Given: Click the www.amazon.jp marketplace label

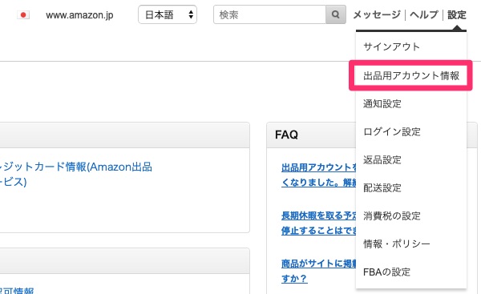Looking at the screenshot, I should point(79,14).
